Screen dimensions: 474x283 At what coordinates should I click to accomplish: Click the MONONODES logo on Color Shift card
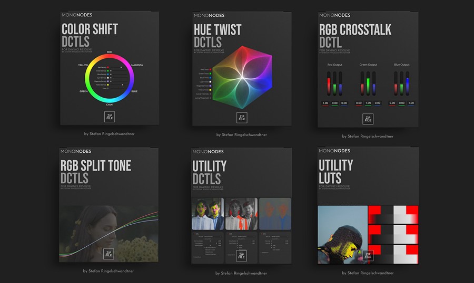coord(77,15)
